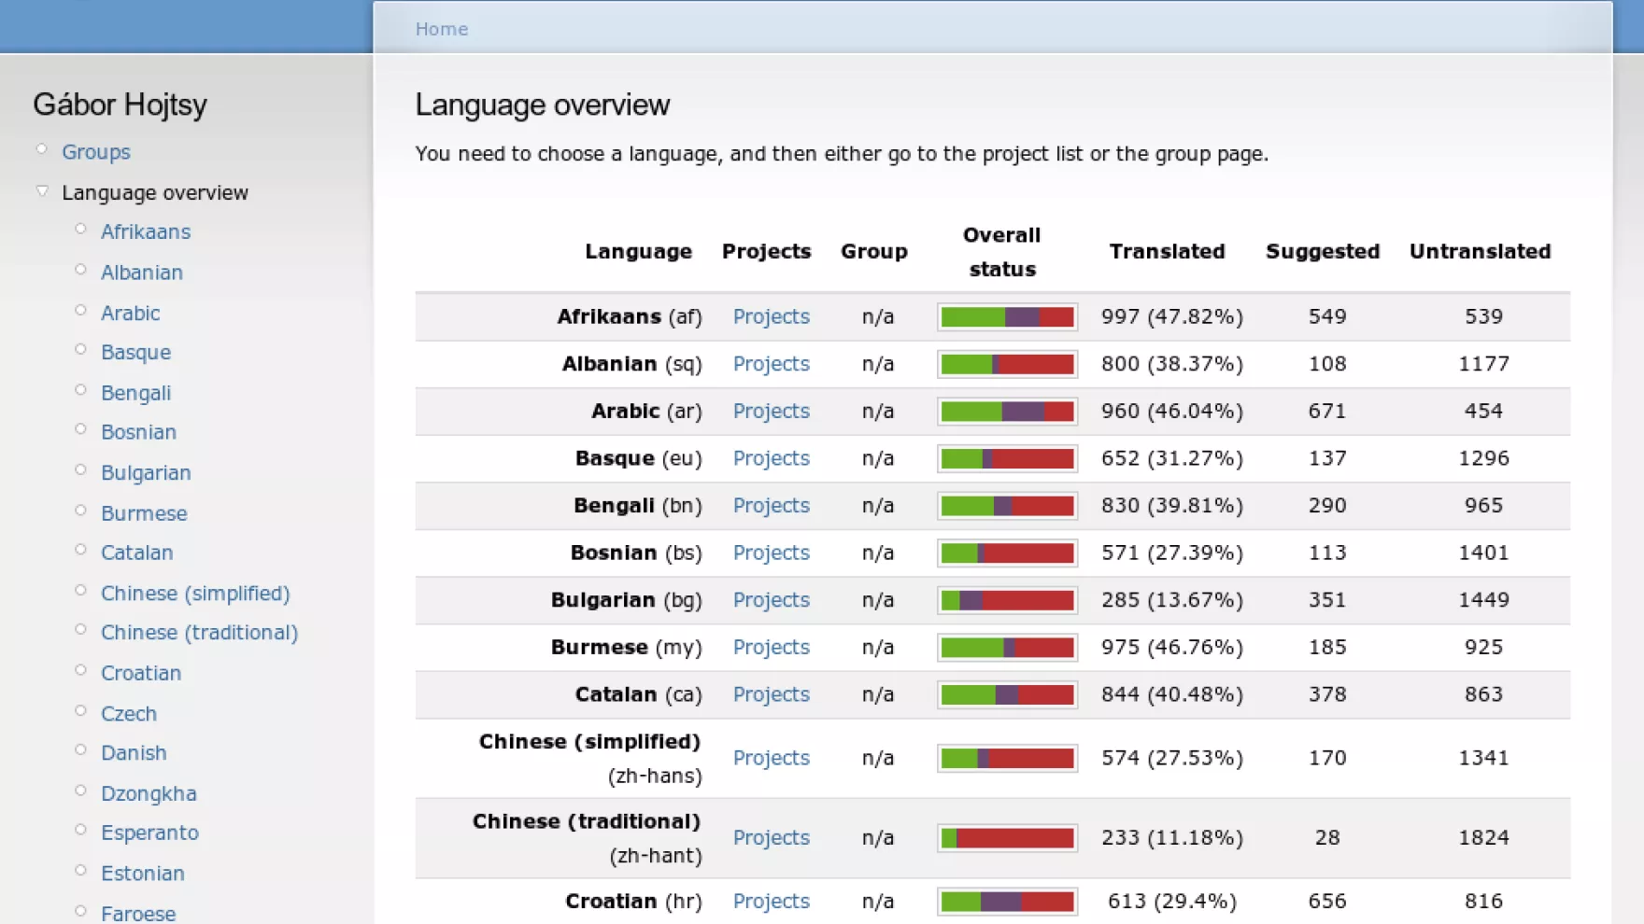This screenshot has height=924, width=1644.
Task: Select Dzongkha in the sidebar
Action: 149,794
